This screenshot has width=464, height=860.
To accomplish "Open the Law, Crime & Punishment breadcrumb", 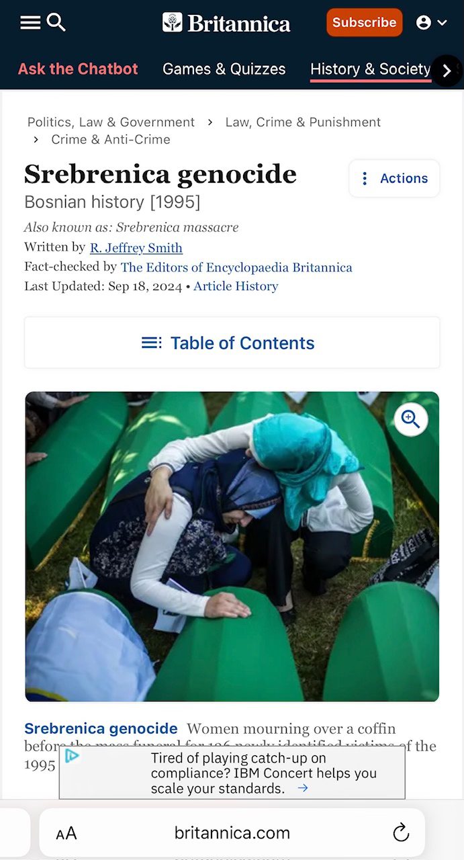I will click(303, 122).
